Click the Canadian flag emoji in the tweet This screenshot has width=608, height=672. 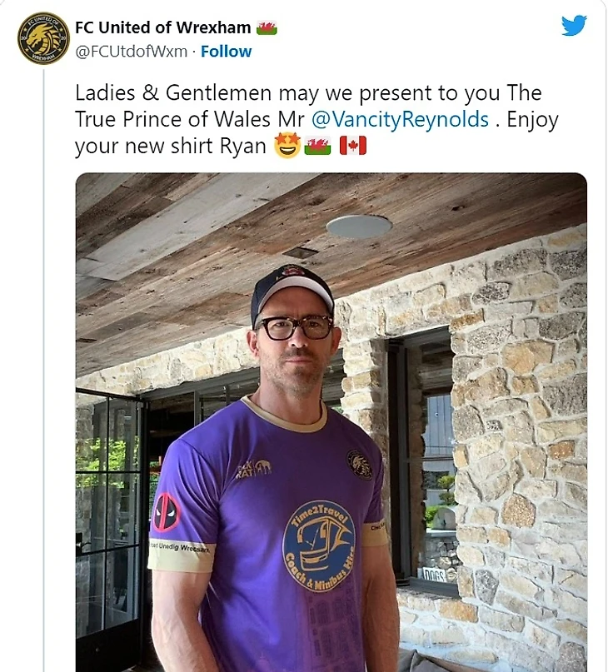[352, 147]
